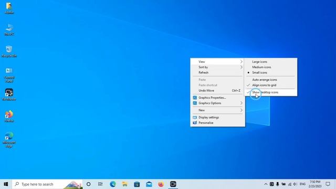The height and width of the screenshot is (189, 336).
Task: Click the battery icon in system tray
Action: pos(283,184)
